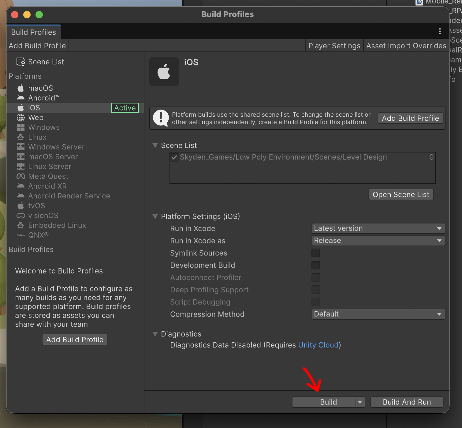Click the Linux Server rack icon
Viewport: 462px width, 428px height.
point(21,167)
